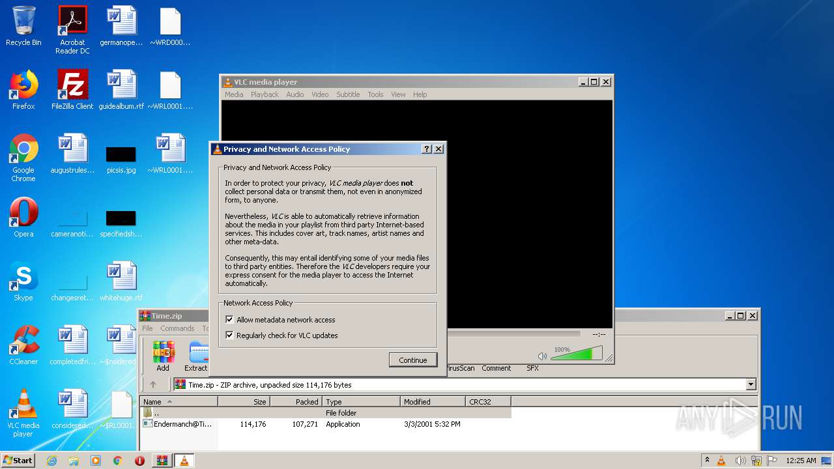Open Windows Explorer from taskbar
The image size is (834, 469).
coord(74,461)
